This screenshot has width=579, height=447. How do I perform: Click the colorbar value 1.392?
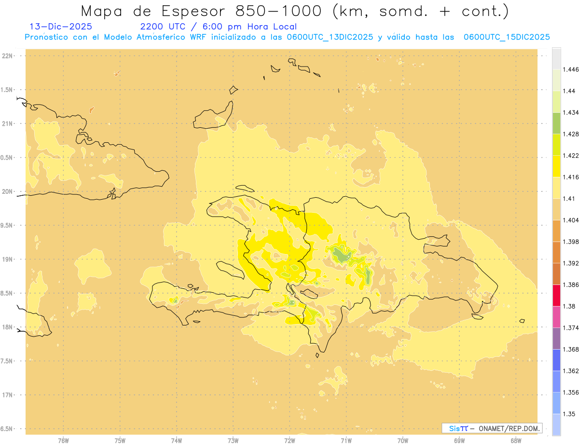click(570, 263)
